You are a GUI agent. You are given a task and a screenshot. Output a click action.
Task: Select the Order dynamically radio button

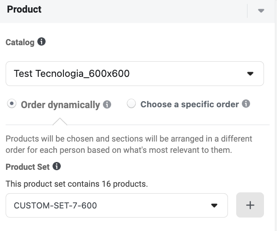[12, 104]
